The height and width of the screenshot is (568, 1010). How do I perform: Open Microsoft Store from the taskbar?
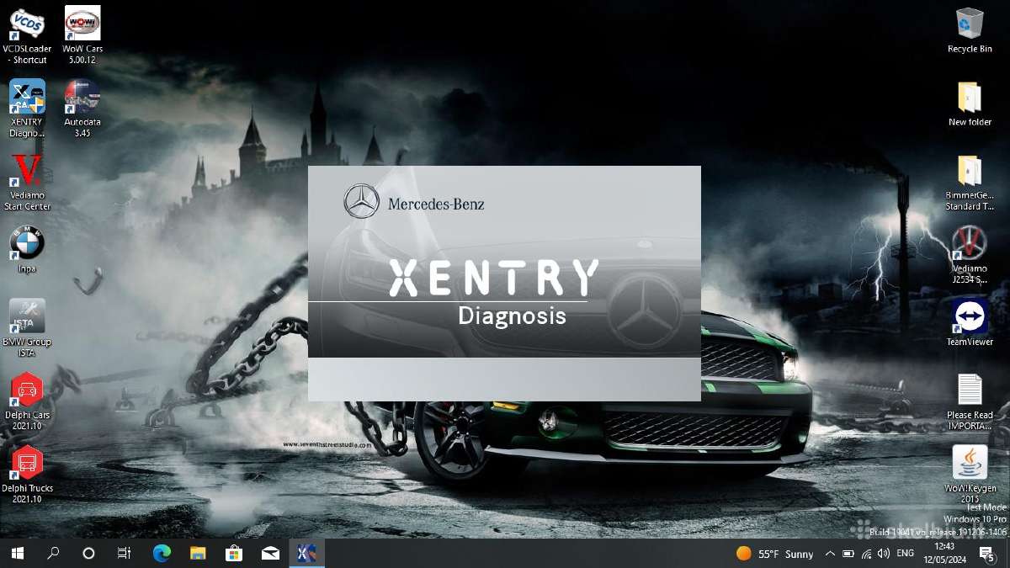[234, 553]
